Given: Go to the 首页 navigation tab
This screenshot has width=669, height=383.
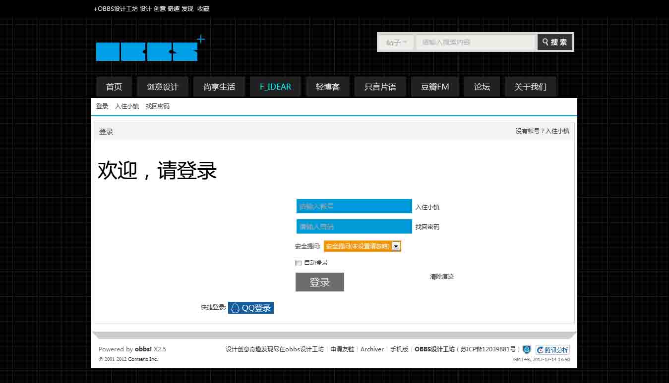Looking at the screenshot, I should pos(114,87).
